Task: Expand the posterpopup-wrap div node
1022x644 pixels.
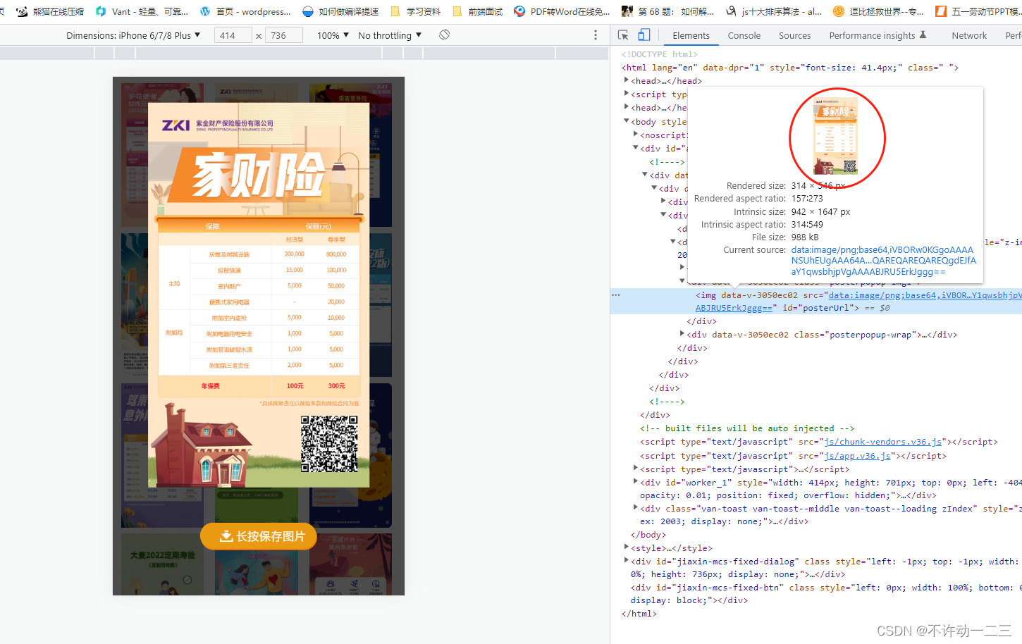Action: (x=682, y=334)
